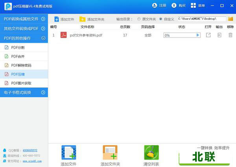
Task: Collapse the PDF的其他操作 section
Action: (x=24, y=38)
